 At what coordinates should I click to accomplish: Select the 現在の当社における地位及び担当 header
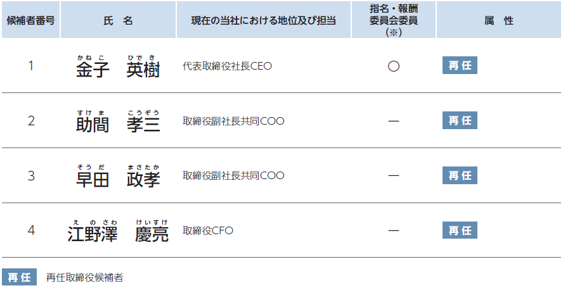tap(263, 20)
